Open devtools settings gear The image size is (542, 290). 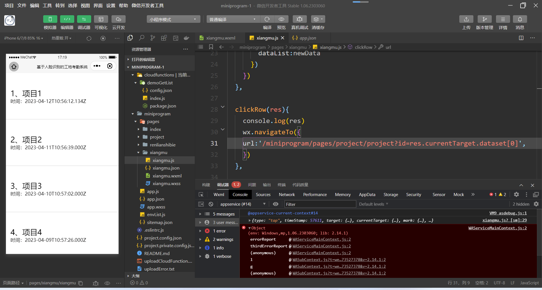(516, 194)
